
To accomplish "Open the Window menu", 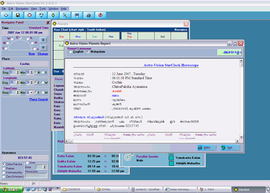I will (53, 8).
